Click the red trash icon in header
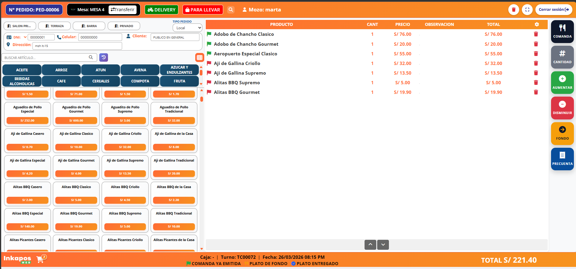The image size is (576, 269). tap(513, 10)
